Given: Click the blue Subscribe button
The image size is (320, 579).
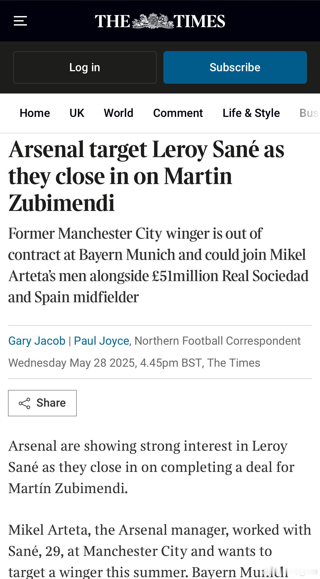Looking at the screenshot, I should tap(235, 67).
